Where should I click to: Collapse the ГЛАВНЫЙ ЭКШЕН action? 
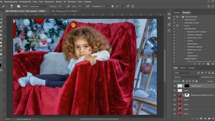[183, 59]
